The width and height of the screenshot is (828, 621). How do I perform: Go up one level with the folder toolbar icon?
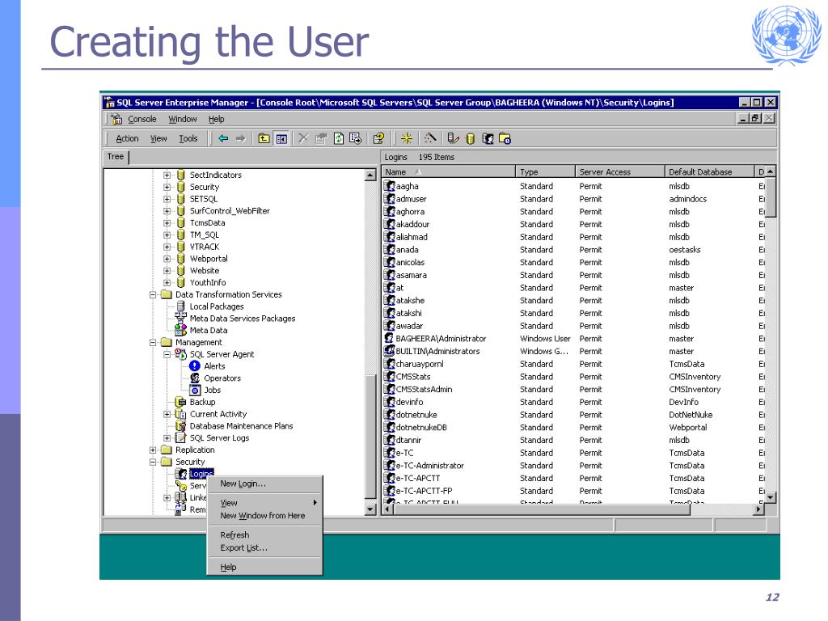point(264,138)
